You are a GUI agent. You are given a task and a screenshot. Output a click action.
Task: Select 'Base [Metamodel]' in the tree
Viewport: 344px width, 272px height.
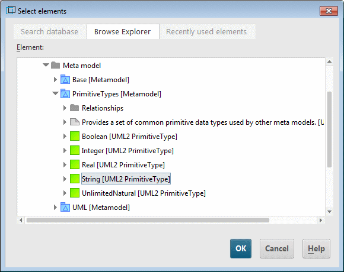pyautogui.click(x=101, y=80)
